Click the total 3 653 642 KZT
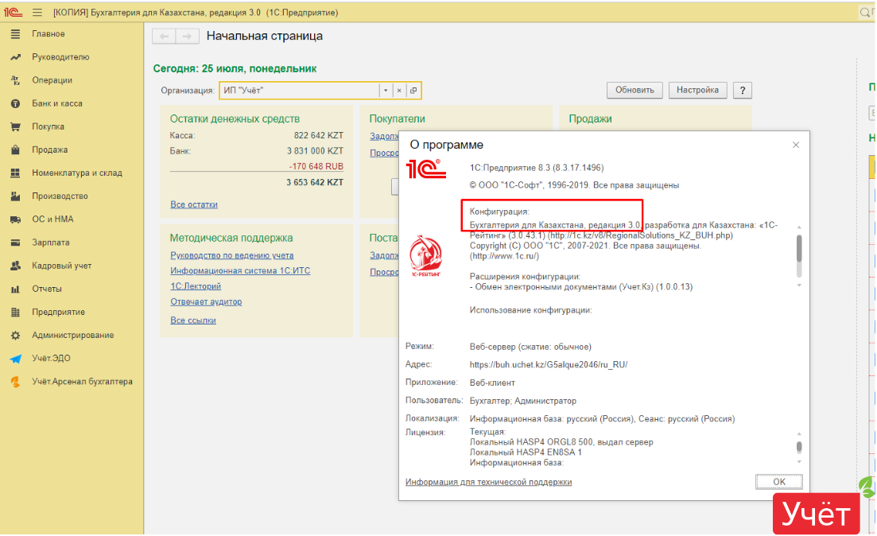 point(315,183)
